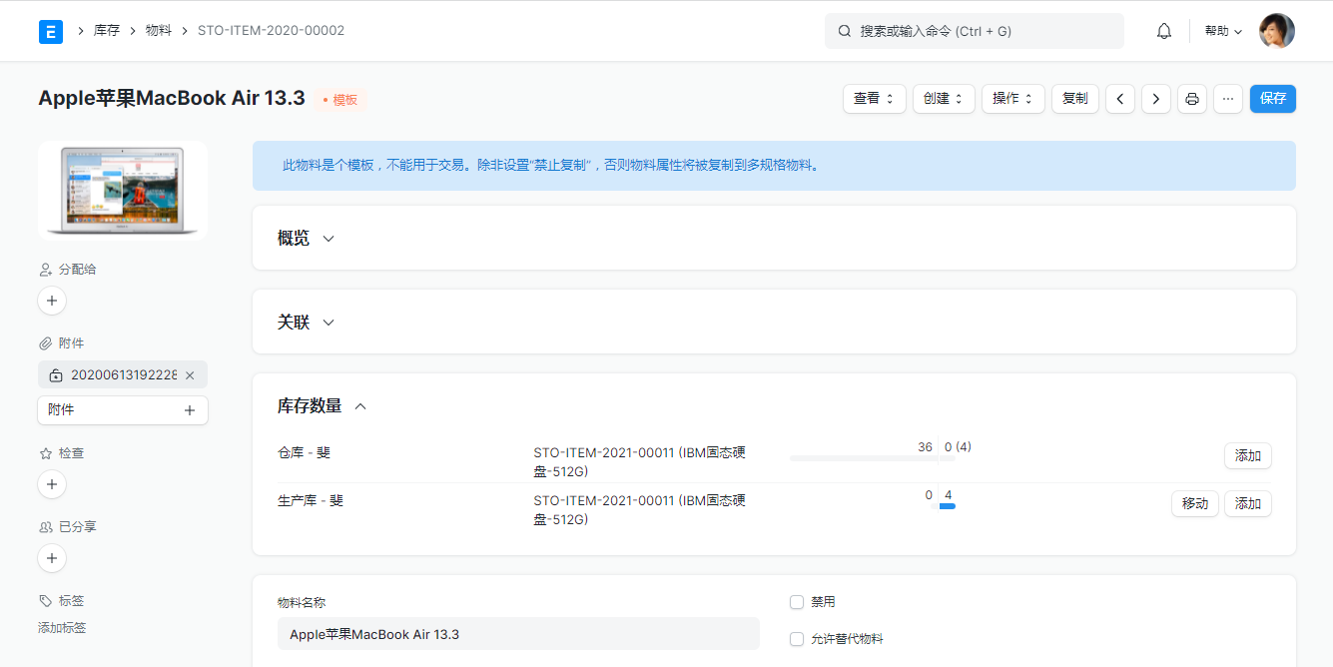
Task: Click the 模板 status badge
Action: 340,100
